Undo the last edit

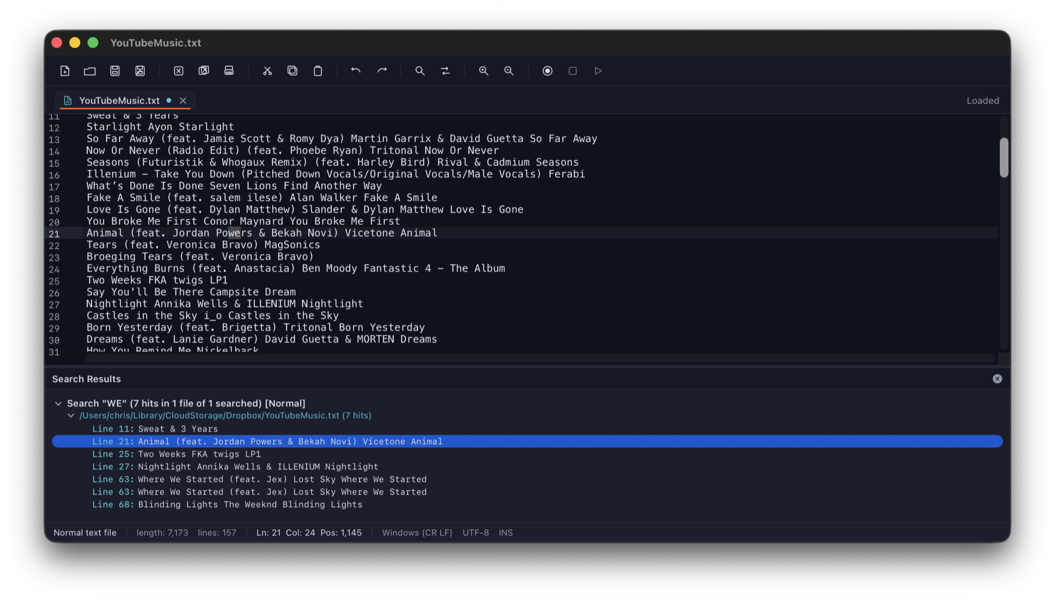point(356,71)
